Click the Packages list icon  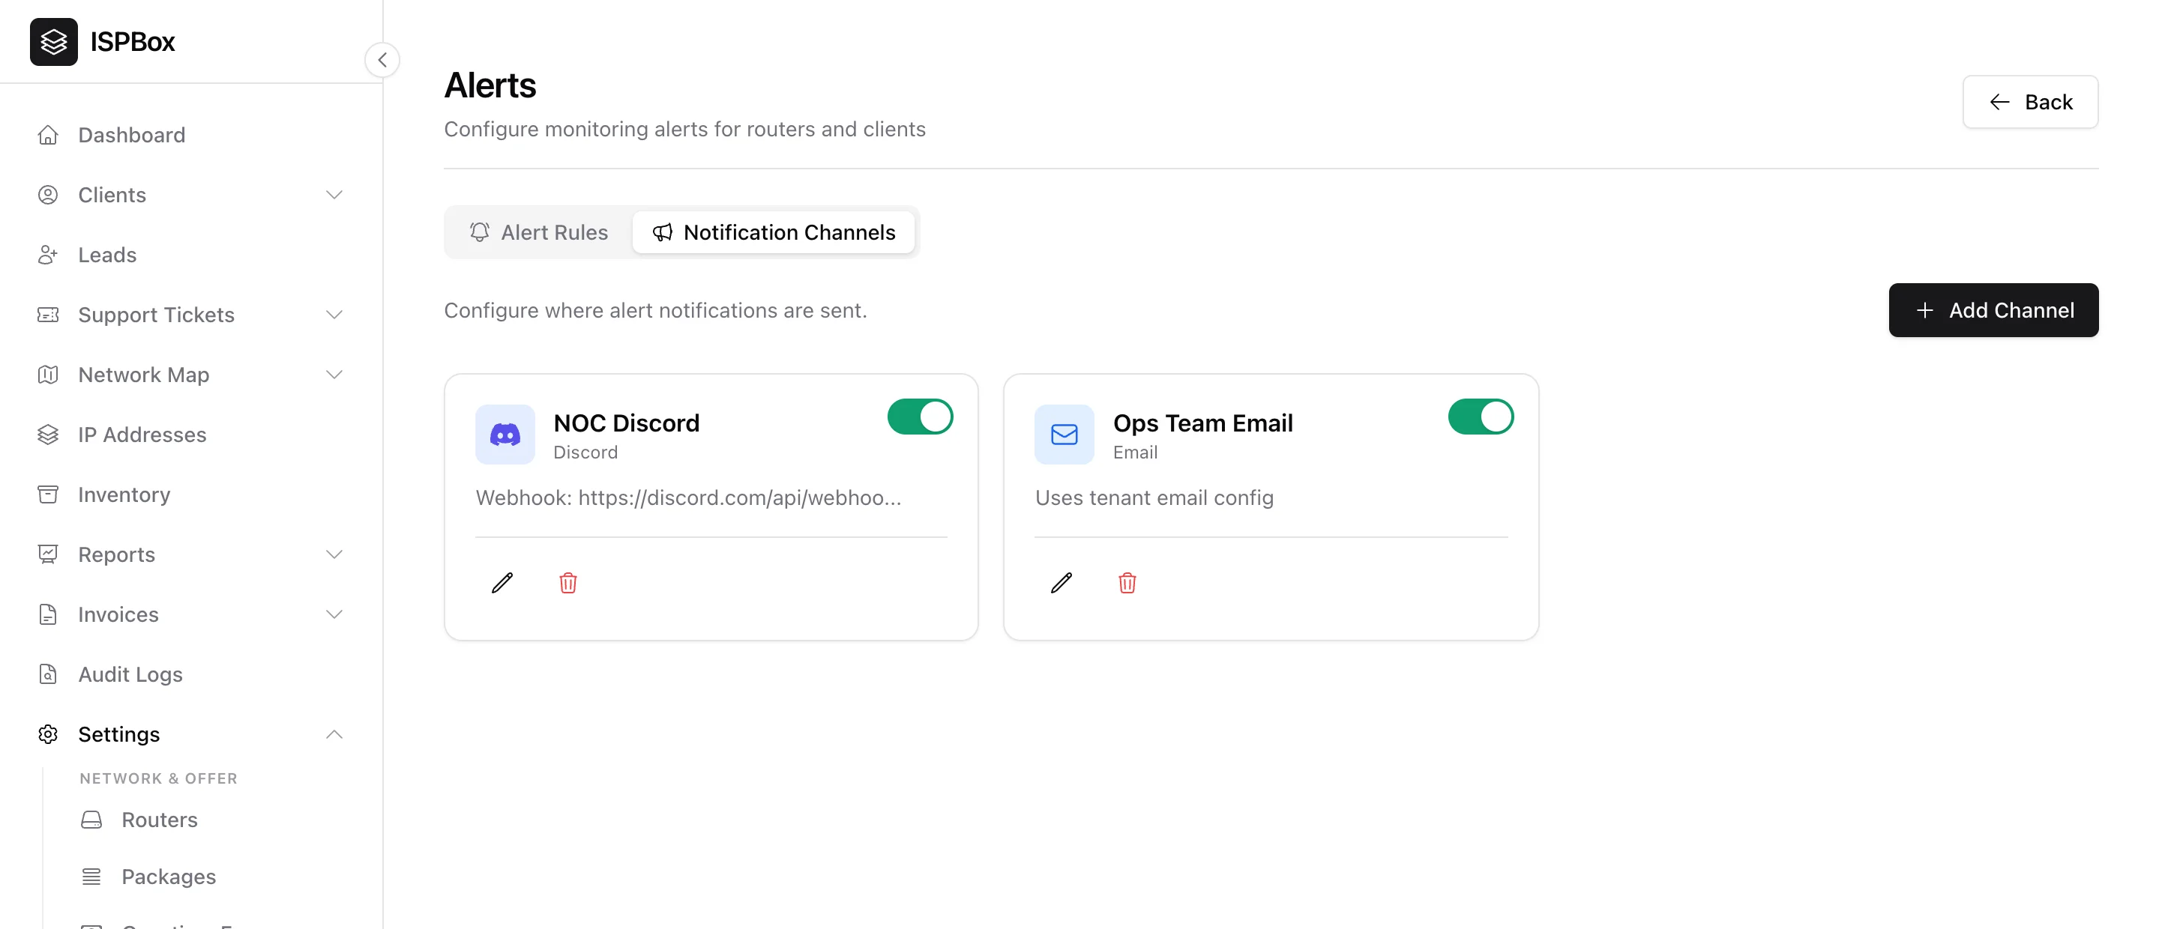point(91,877)
